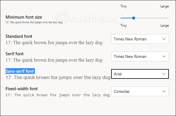Open the Standard font dropdown
This screenshot has width=176, height=116.
[140, 39]
